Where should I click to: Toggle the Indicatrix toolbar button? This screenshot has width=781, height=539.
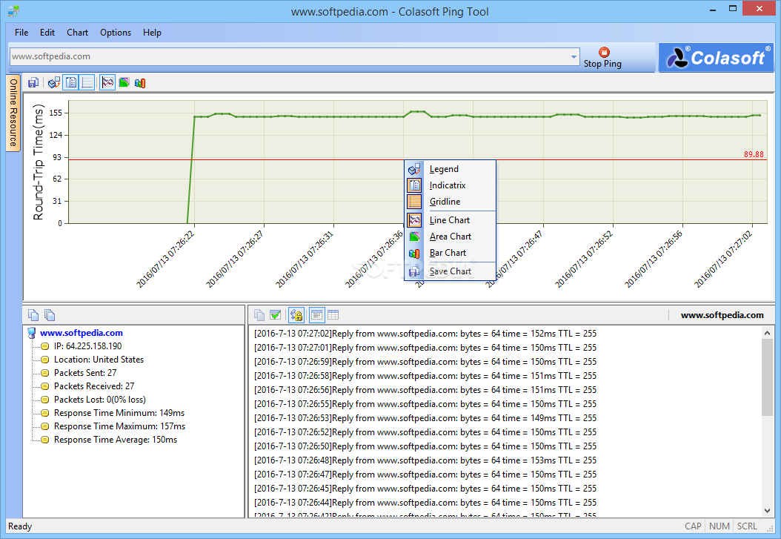tap(71, 83)
